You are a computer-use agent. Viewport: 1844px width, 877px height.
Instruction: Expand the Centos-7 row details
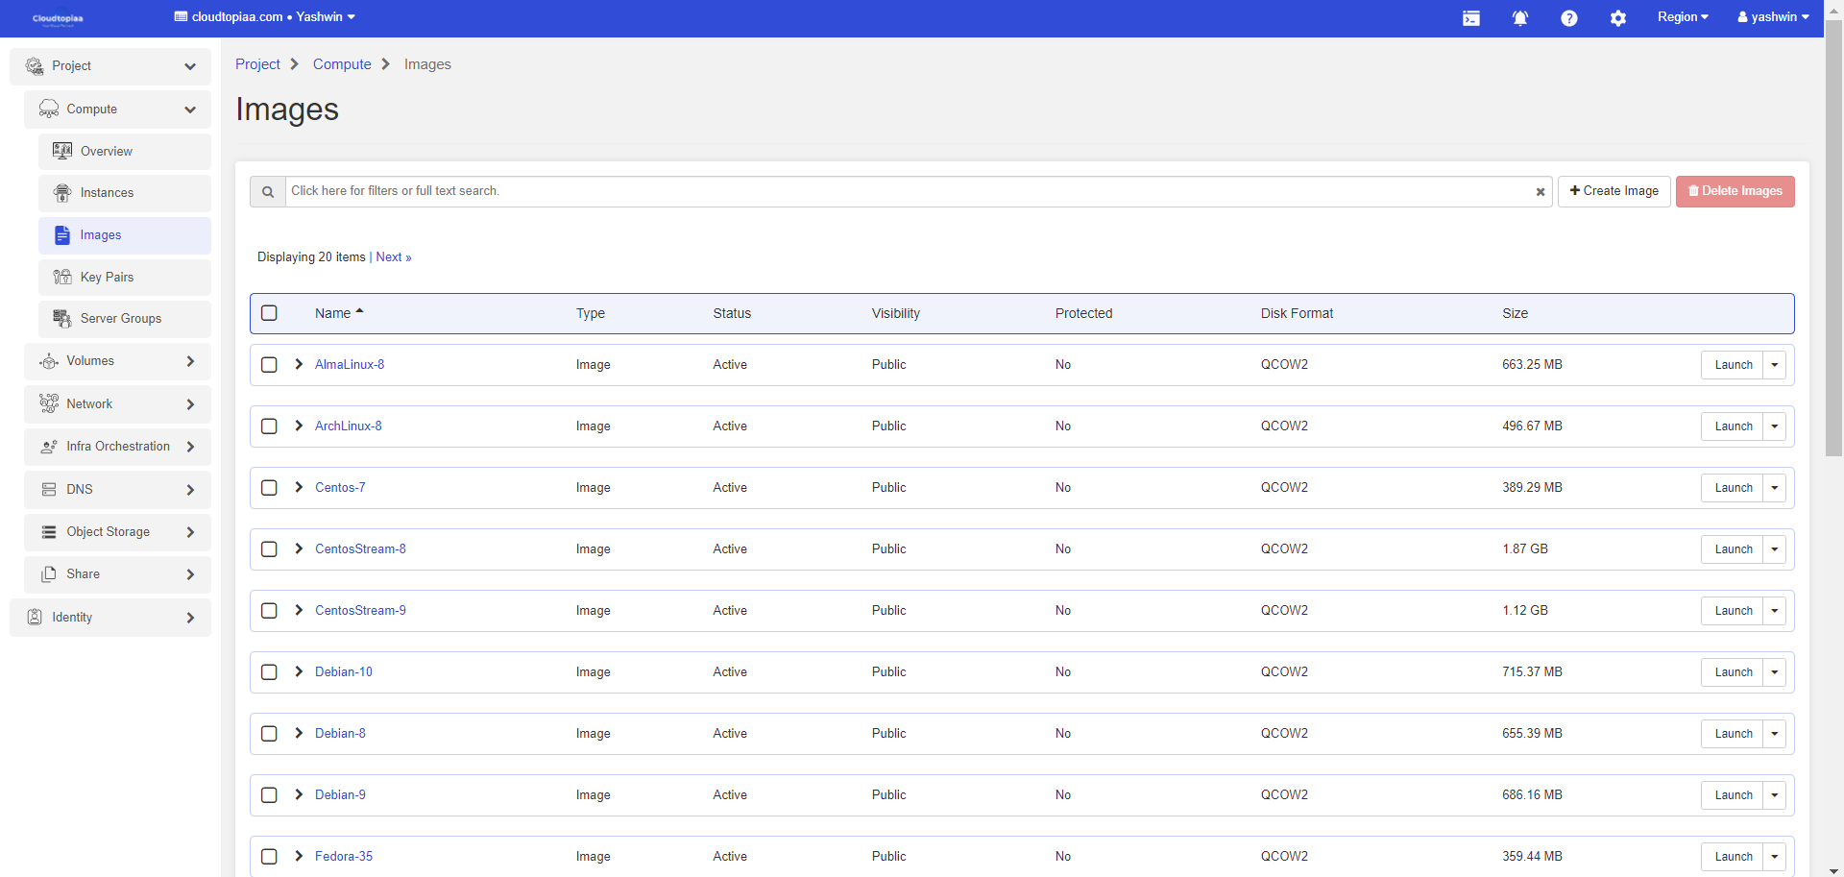299,488
